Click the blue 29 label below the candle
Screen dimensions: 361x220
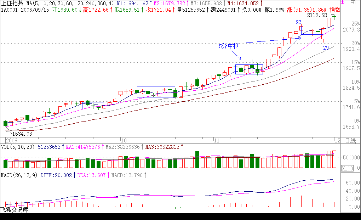326,47
